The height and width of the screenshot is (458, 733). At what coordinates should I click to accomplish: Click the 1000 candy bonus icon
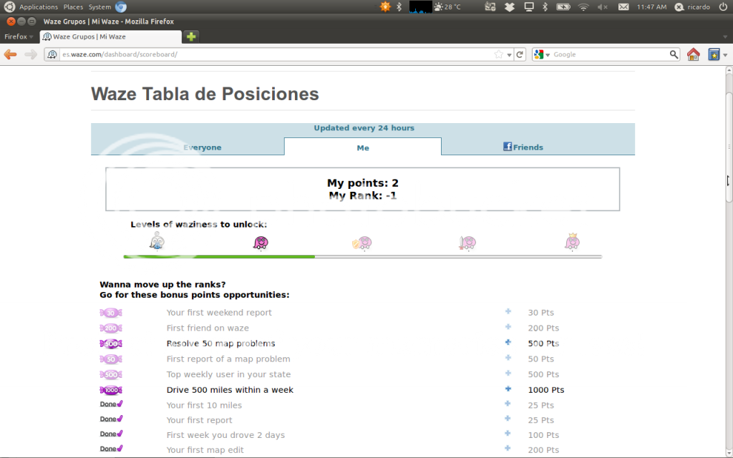[111, 390]
